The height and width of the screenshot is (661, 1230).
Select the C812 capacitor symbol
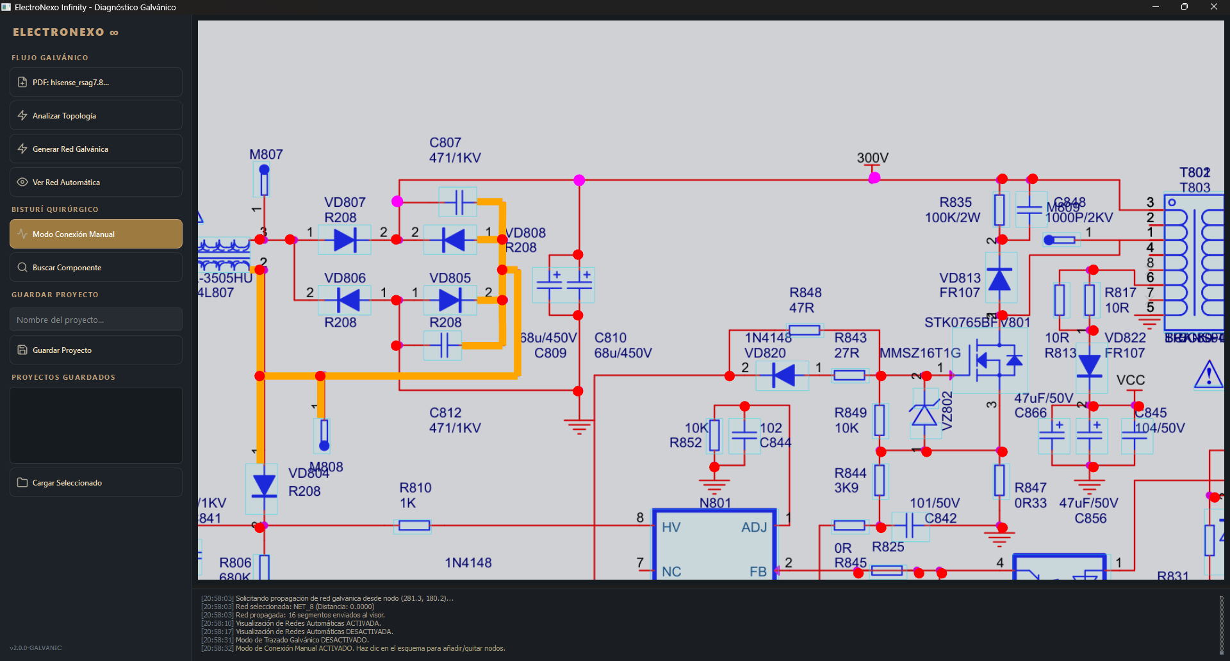443,346
